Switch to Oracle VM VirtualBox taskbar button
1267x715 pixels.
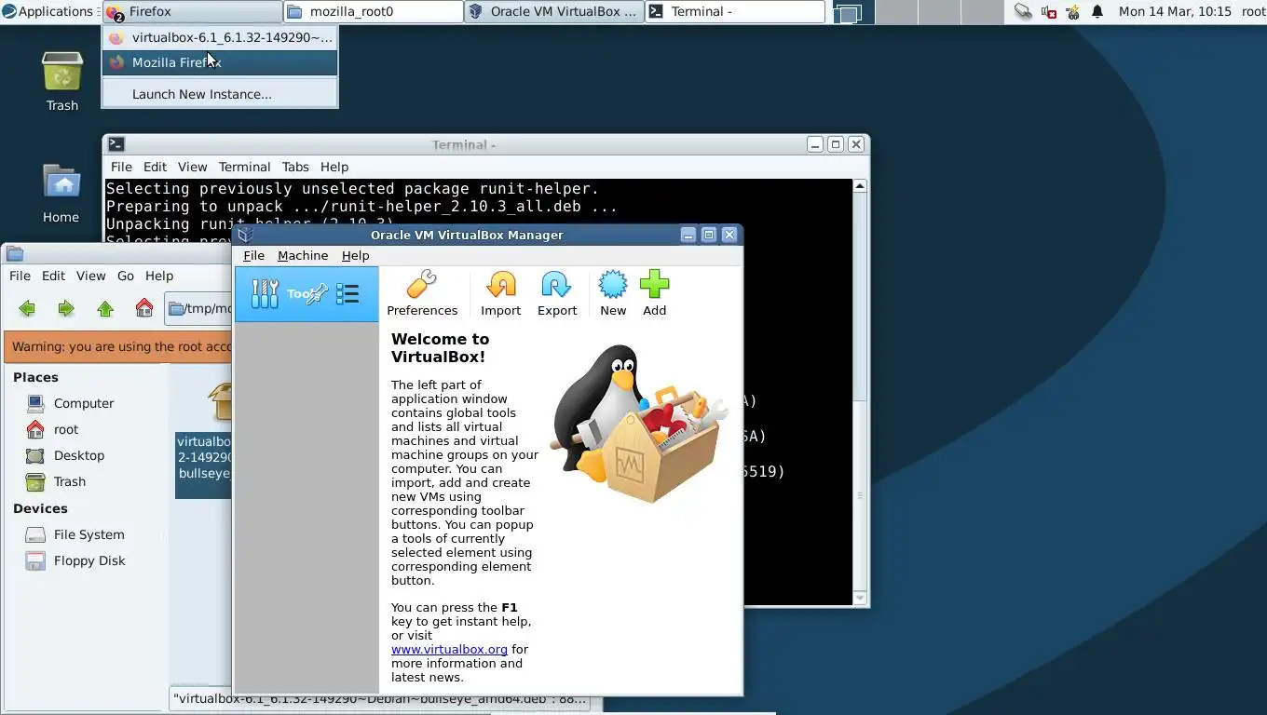tap(554, 12)
